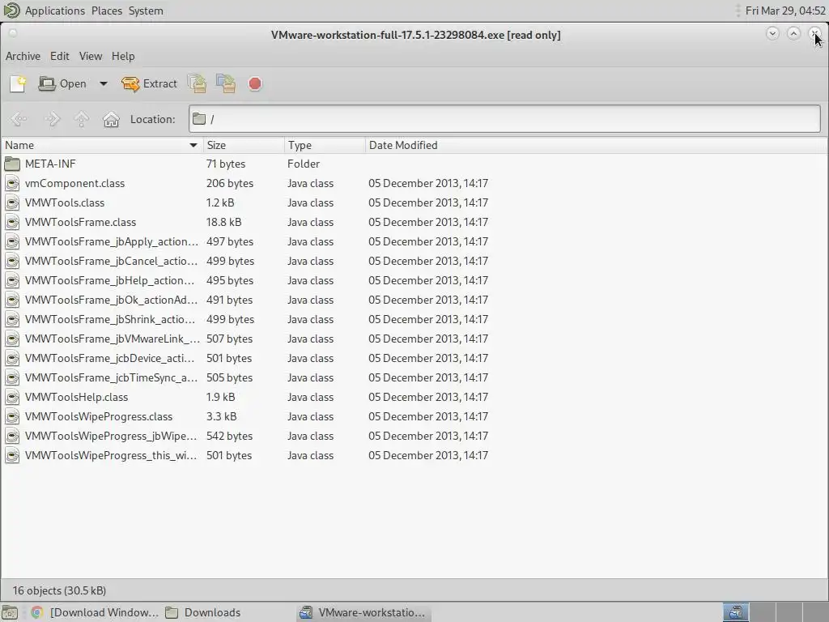Go forward with the forward arrow
829x622 pixels.
(x=52, y=119)
